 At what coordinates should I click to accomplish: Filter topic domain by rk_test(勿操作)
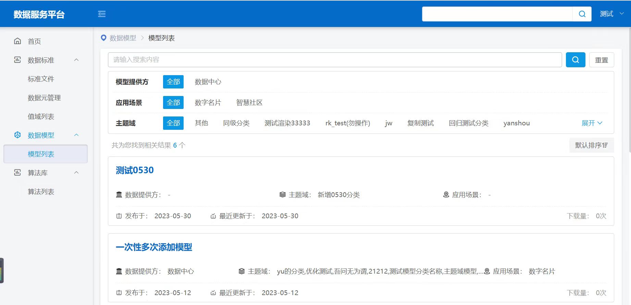click(x=348, y=123)
